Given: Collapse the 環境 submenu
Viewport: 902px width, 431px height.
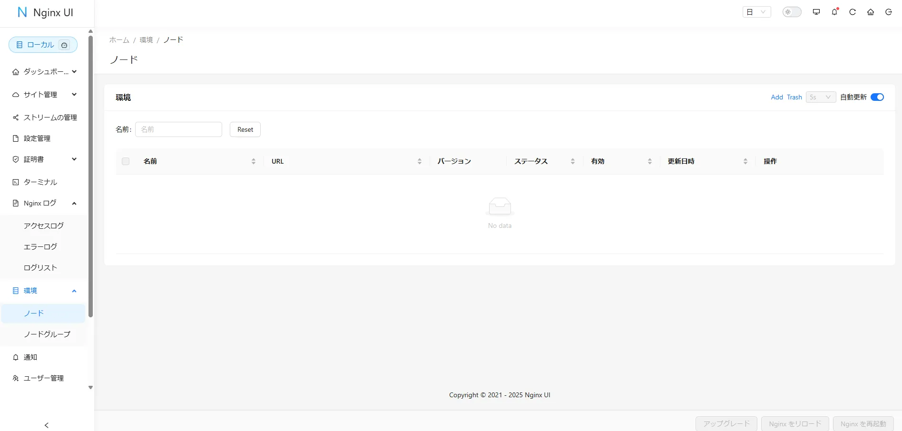Looking at the screenshot, I should (x=44, y=291).
